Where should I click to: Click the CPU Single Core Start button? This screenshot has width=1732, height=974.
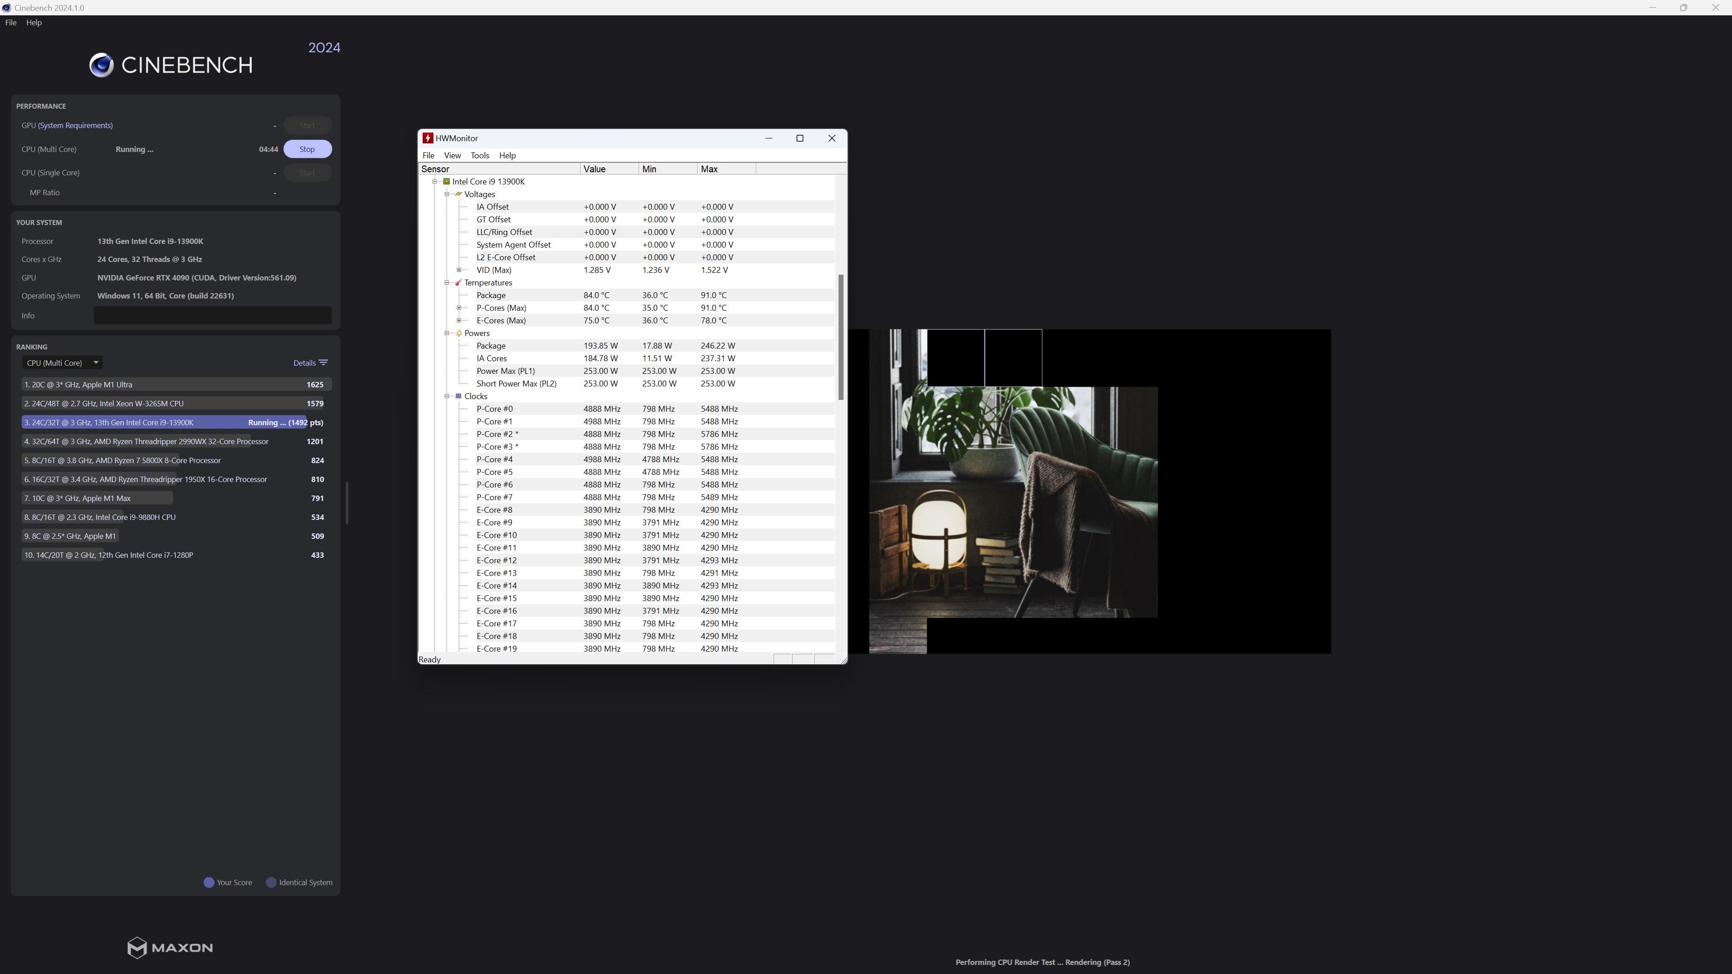[307, 173]
